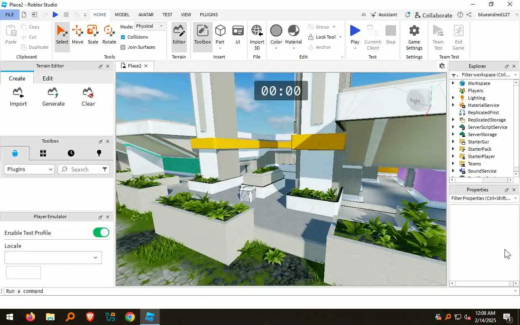Viewport: 520px width, 325px height.
Task: Select the Scale tool
Action: (93, 35)
